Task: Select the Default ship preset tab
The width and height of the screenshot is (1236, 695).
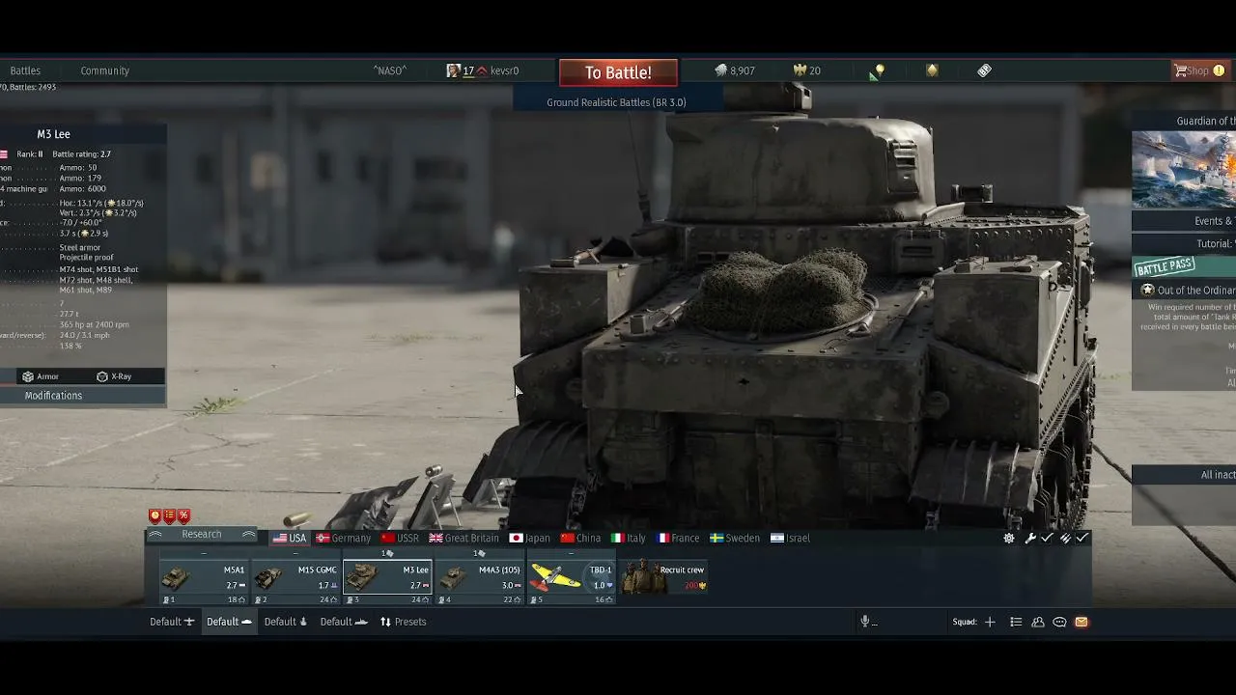Action: pyautogui.click(x=344, y=622)
